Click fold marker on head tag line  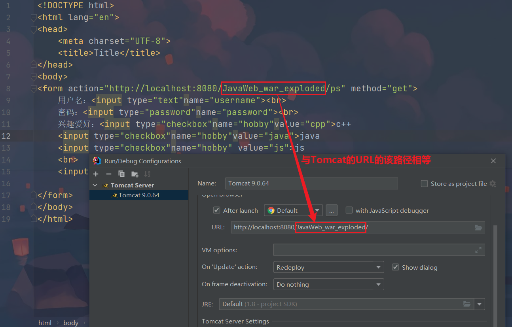click(34, 29)
